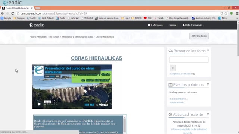Play the course presentation video

[39, 104]
